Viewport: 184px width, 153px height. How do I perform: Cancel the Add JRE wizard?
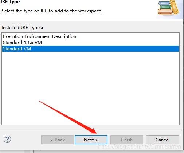click(163, 140)
